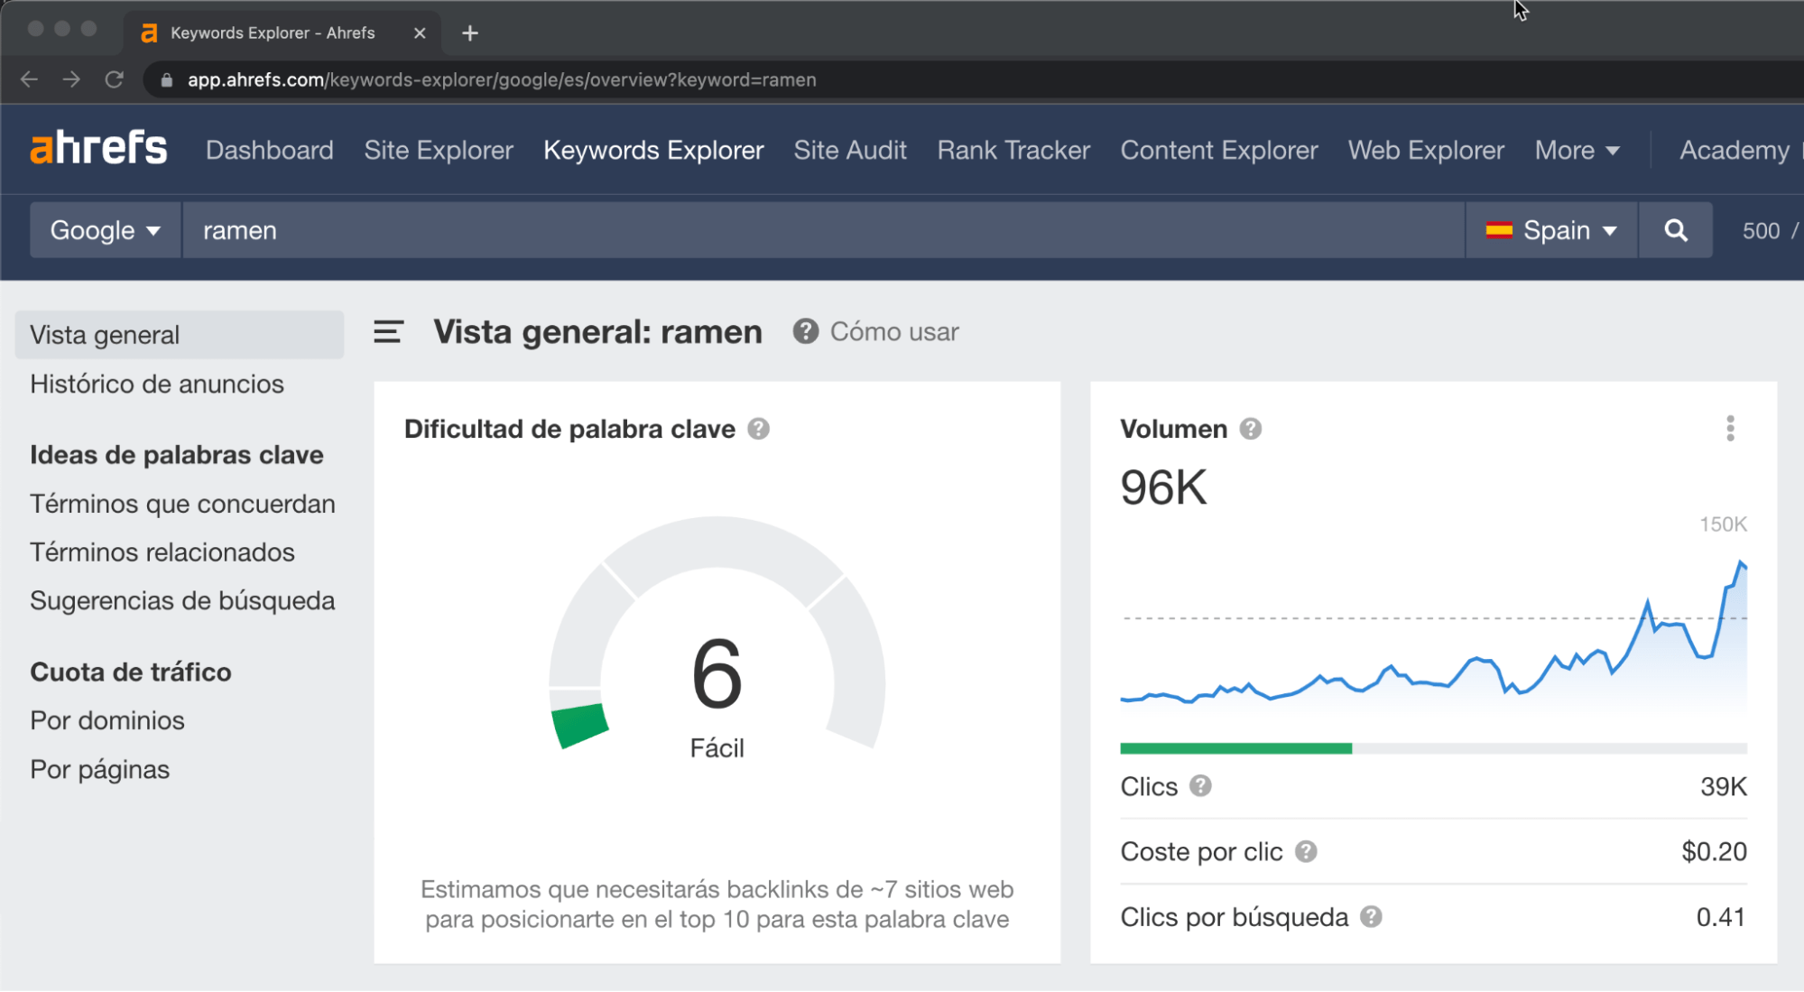Switch to the Site Audit section
The width and height of the screenshot is (1804, 992).
pyautogui.click(x=849, y=150)
